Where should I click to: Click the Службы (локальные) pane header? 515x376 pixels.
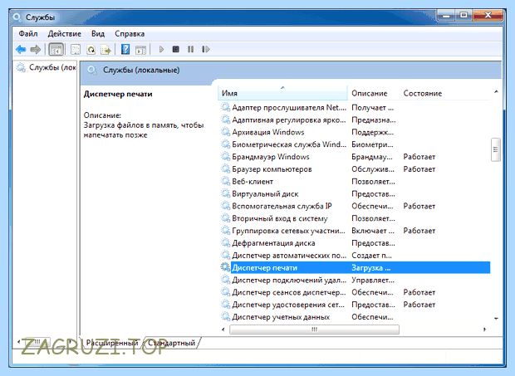141,70
